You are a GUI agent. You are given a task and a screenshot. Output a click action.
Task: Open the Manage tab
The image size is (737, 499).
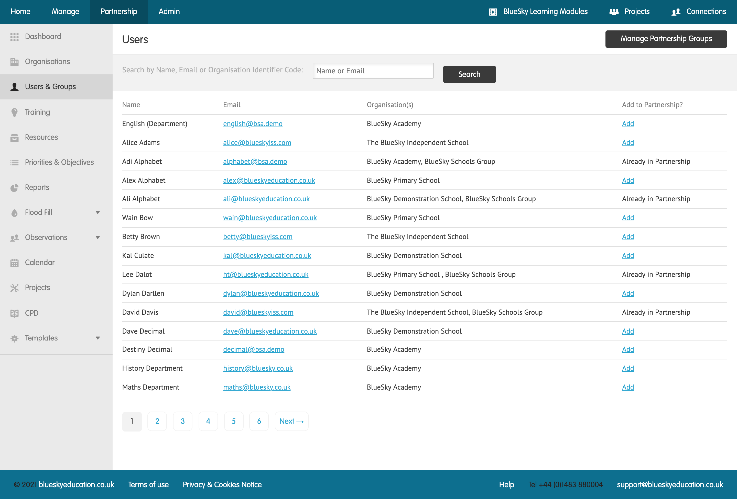pyautogui.click(x=65, y=12)
